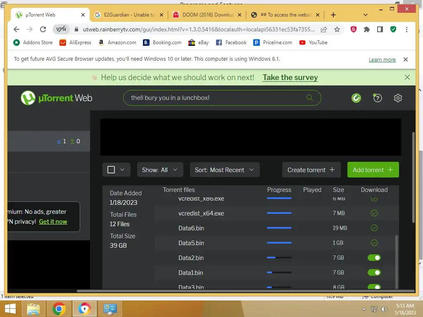Close the E2Guardian tab
423x317 pixels.
[x=162, y=15]
